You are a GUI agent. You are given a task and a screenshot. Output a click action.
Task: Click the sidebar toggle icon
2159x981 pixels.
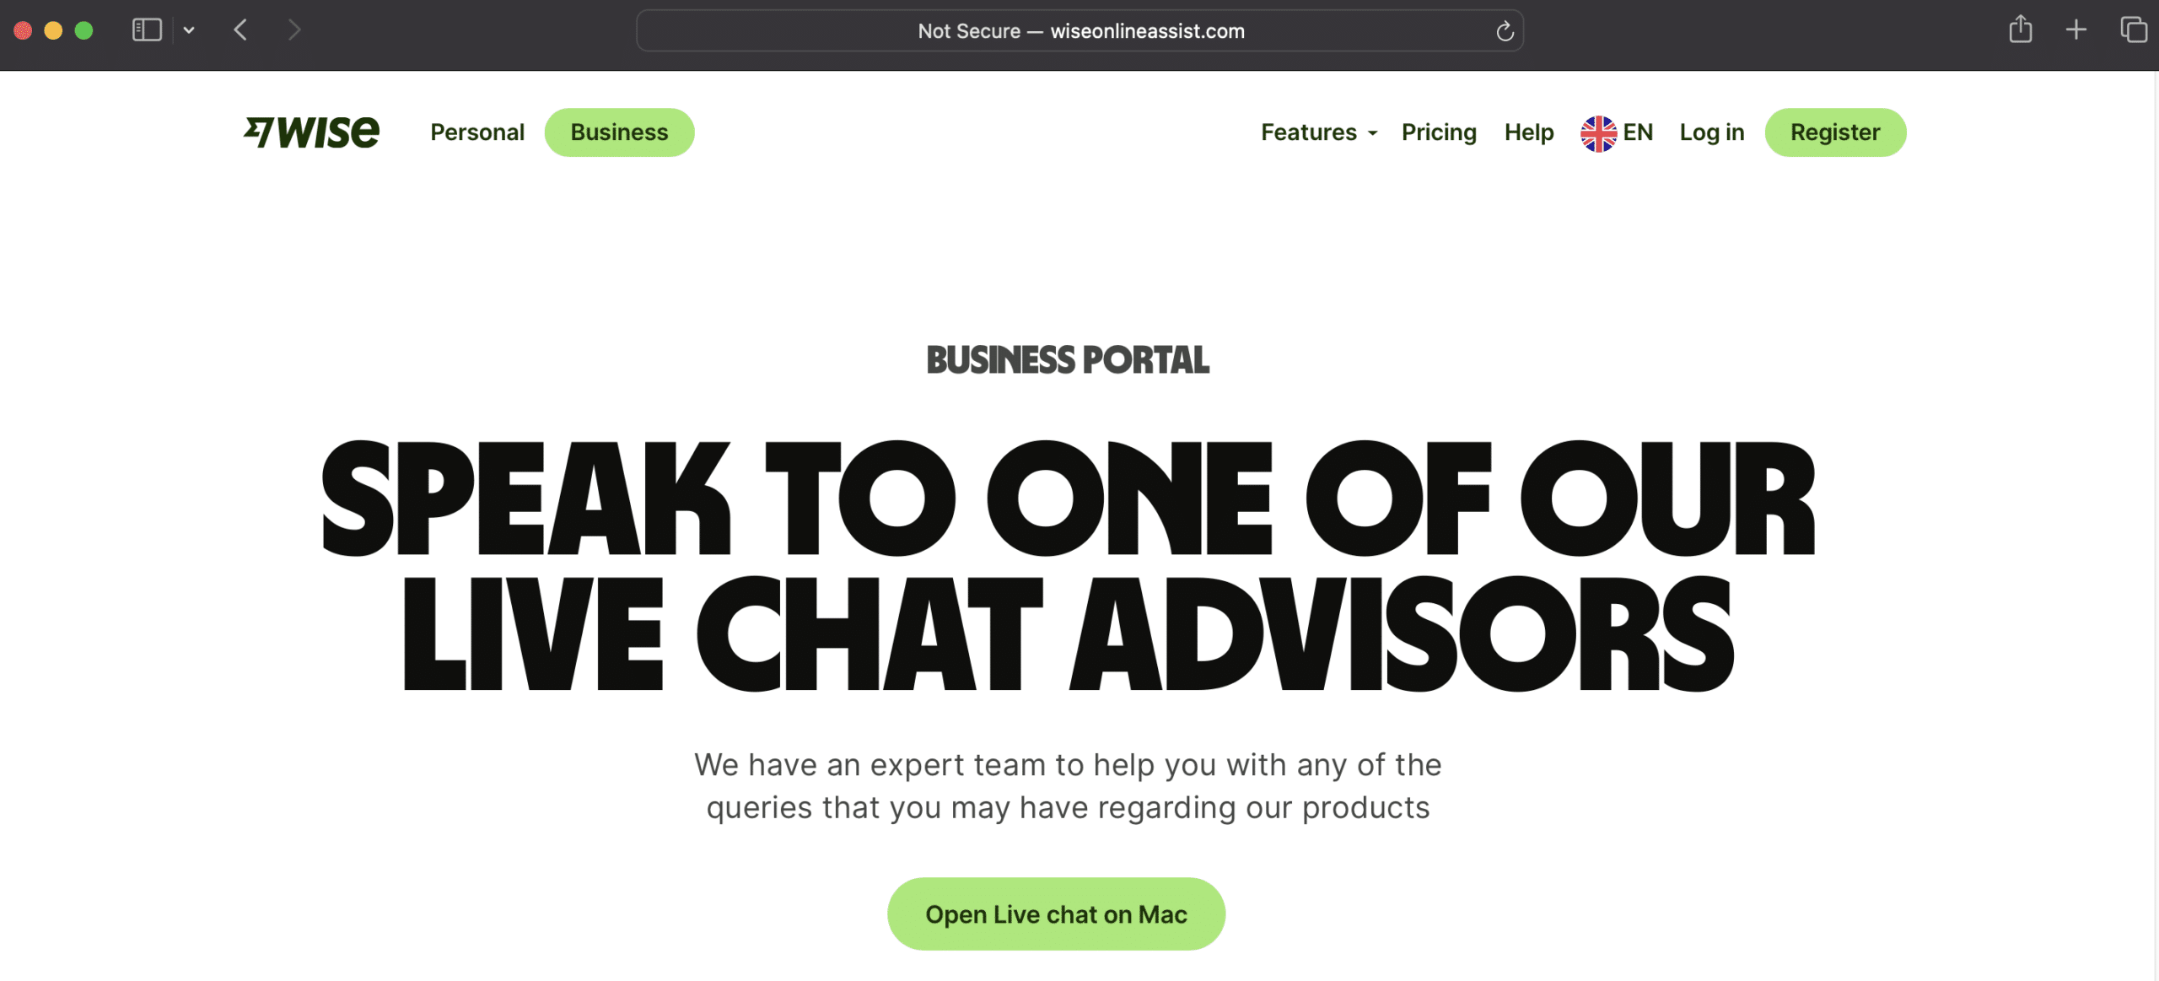pyautogui.click(x=148, y=30)
